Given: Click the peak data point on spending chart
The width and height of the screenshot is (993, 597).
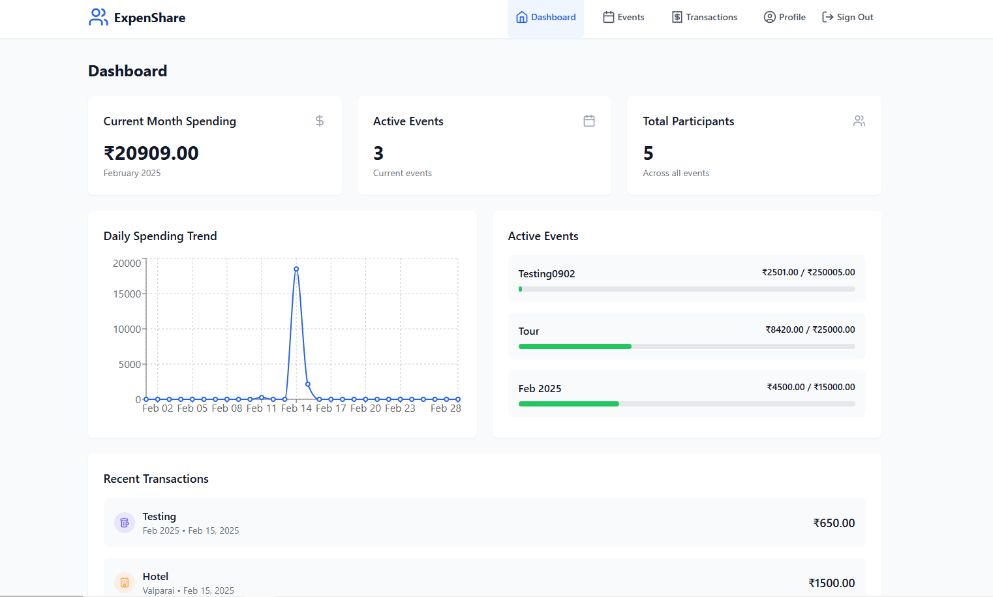Looking at the screenshot, I should [296, 269].
